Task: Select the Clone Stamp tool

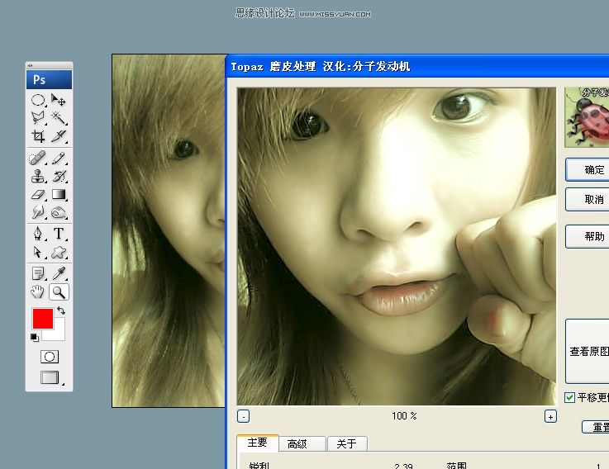Action: [38, 176]
